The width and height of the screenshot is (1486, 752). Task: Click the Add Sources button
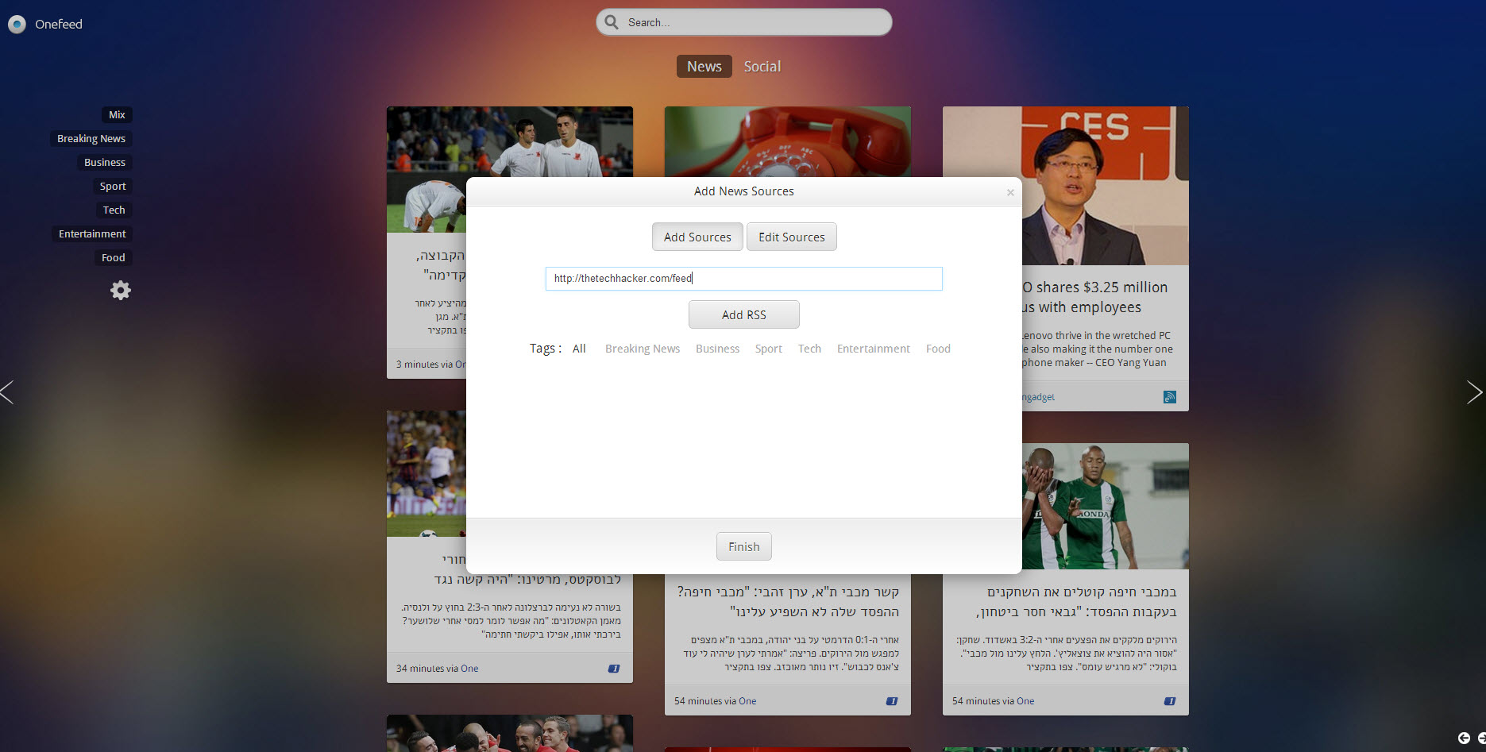(697, 237)
